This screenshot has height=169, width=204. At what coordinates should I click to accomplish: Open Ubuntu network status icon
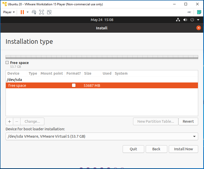(x=178, y=20)
